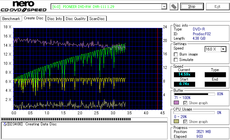Click the purple Buffer graph color swatch
The image size is (230, 140).
176,103
